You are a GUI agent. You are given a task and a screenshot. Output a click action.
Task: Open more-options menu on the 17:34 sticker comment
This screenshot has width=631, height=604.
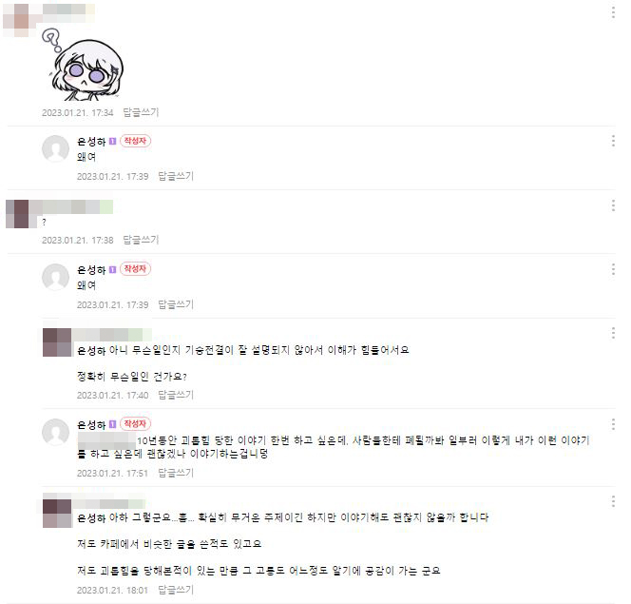pyautogui.click(x=613, y=12)
